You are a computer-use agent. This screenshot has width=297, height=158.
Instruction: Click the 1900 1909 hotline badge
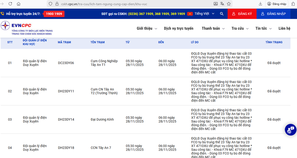pyautogui.click(x=54, y=14)
